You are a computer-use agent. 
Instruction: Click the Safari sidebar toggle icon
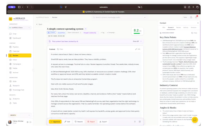point(19,7)
